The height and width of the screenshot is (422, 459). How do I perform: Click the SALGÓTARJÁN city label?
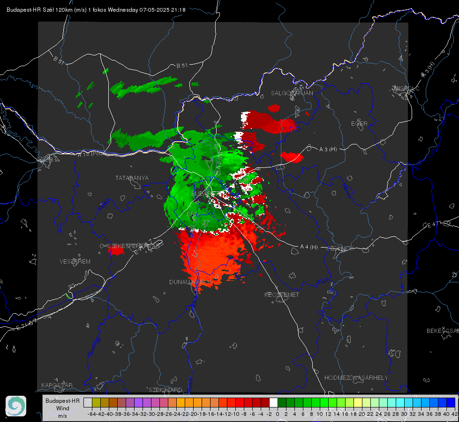(292, 93)
